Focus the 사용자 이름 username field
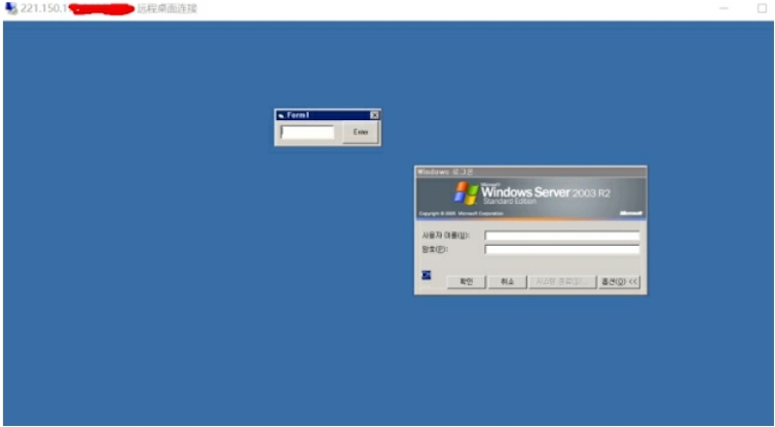 tap(562, 235)
